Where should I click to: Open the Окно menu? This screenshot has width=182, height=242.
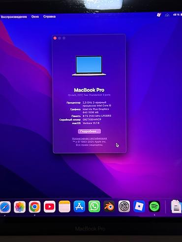click(x=35, y=17)
